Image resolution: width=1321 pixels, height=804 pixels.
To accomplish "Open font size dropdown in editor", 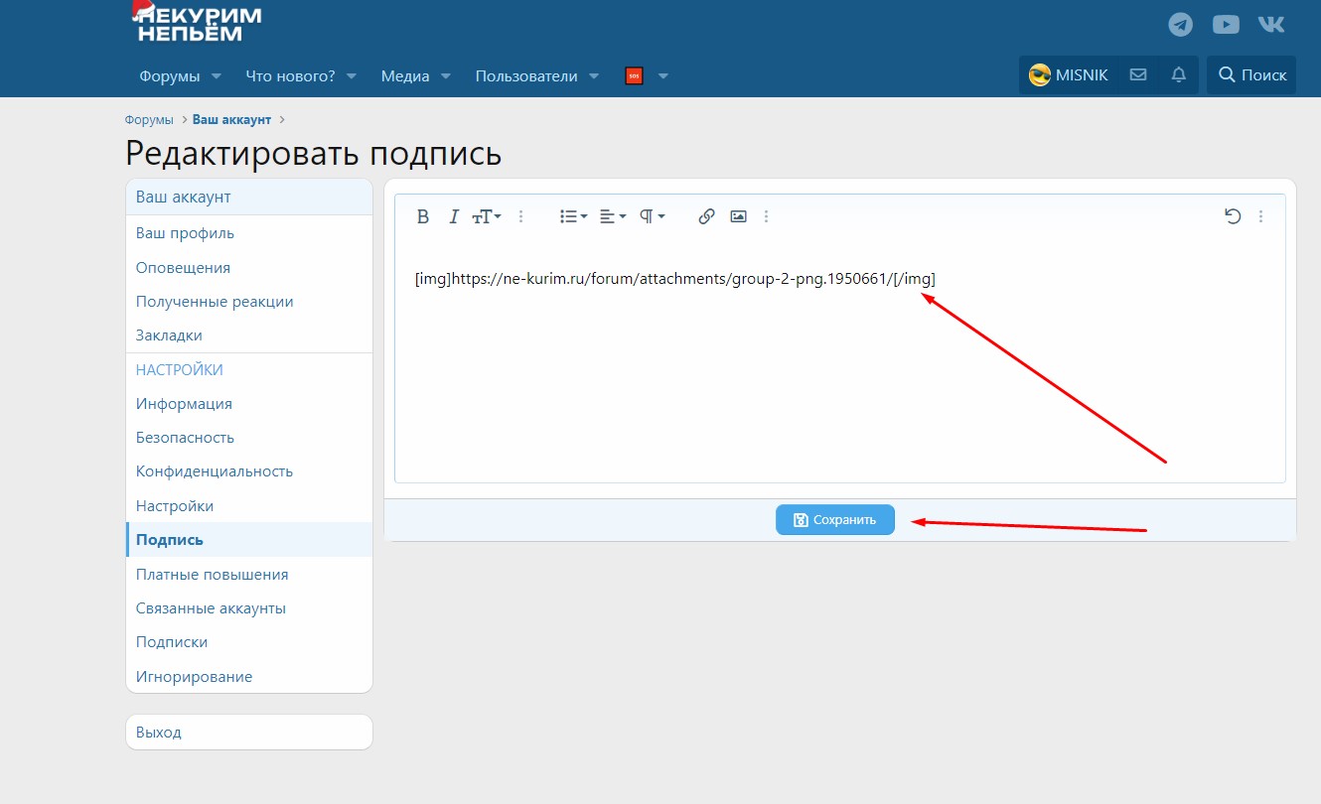I will tap(486, 216).
